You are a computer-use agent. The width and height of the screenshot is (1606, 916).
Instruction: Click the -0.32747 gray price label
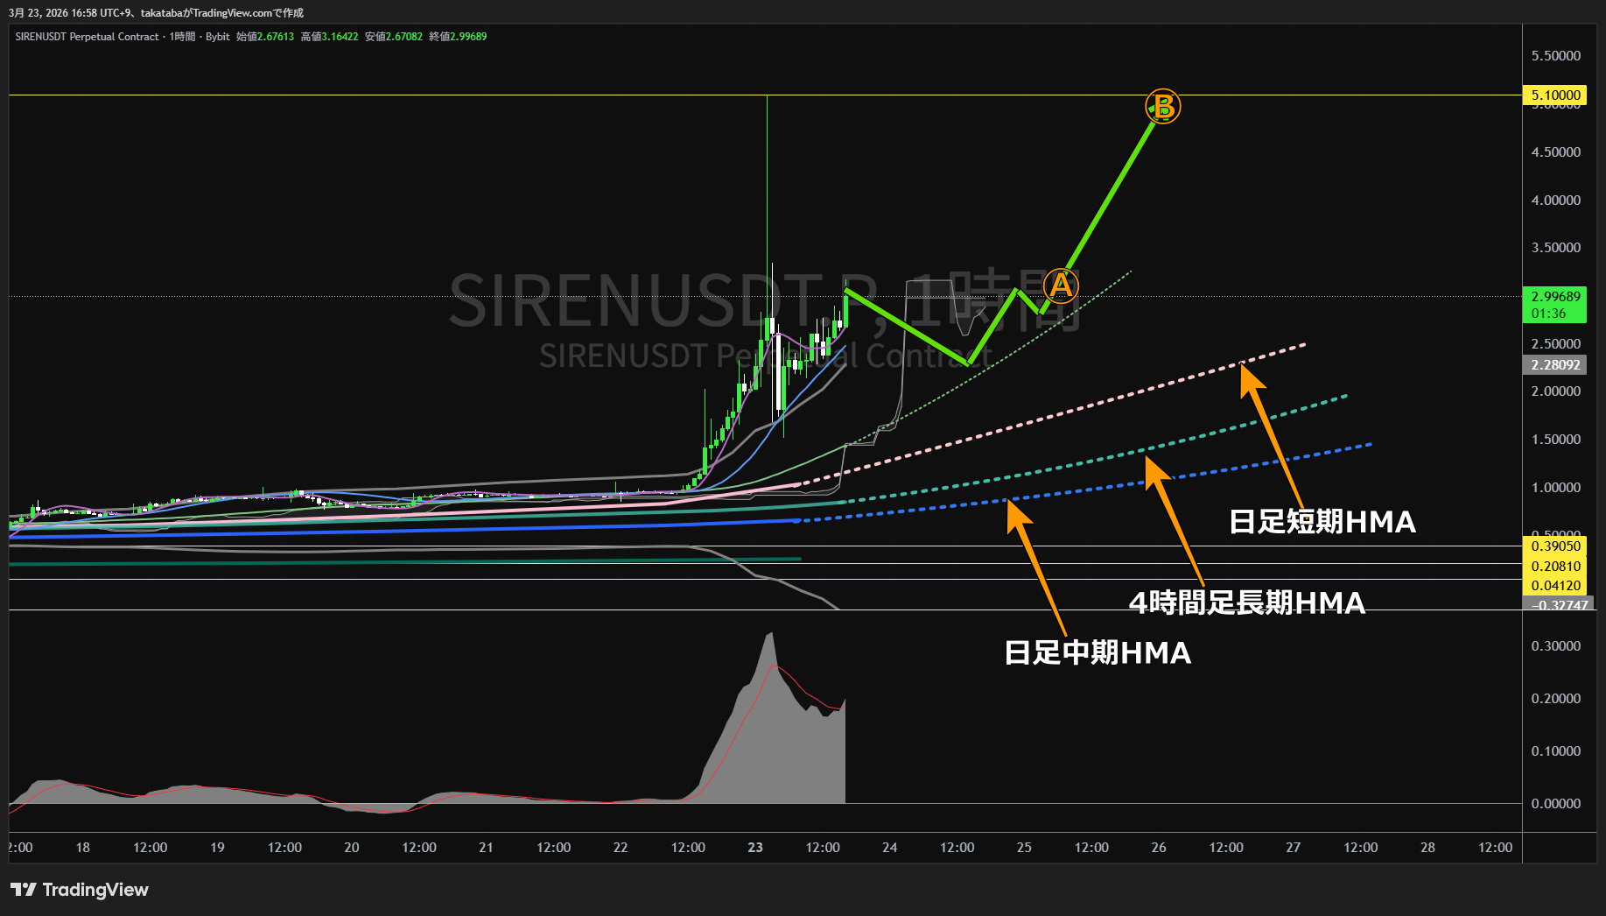(x=1558, y=604)
